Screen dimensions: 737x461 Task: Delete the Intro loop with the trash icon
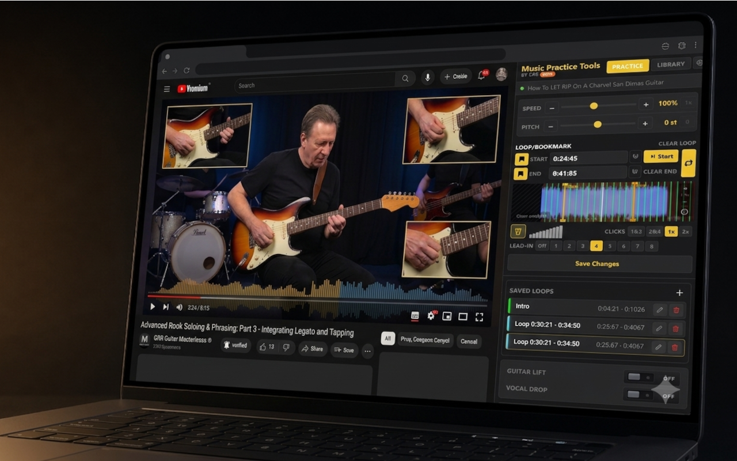676,310
